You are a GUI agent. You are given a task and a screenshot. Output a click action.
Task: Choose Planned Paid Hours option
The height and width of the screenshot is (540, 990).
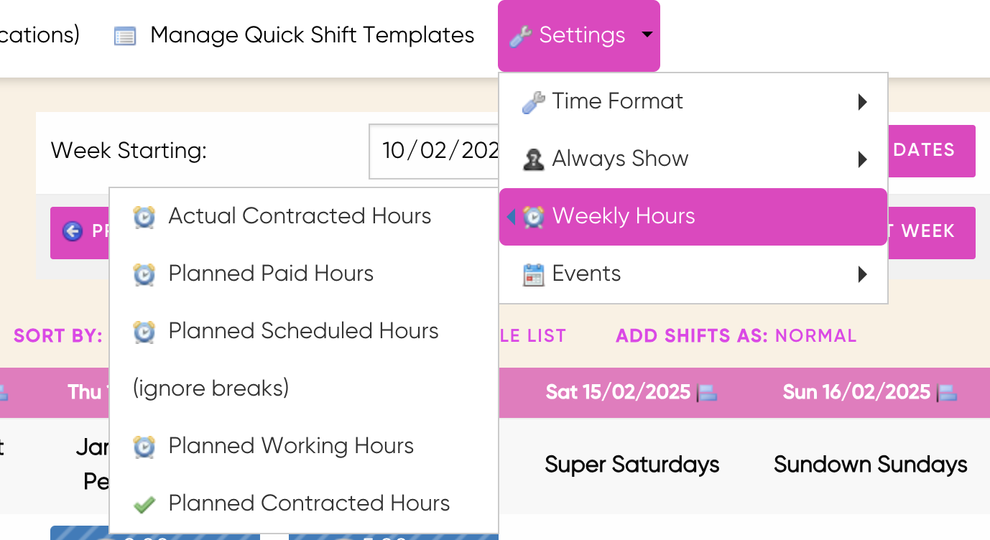click(x=271, y=274)
